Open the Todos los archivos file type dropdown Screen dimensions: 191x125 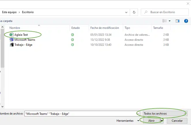tap(163, 113)
